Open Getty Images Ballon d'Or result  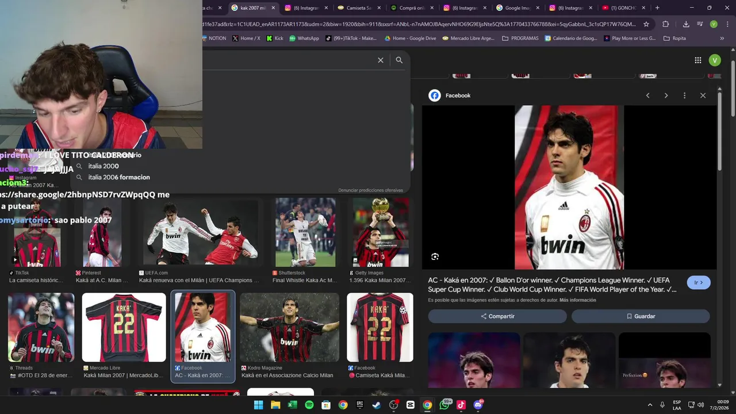coord(379,240)
